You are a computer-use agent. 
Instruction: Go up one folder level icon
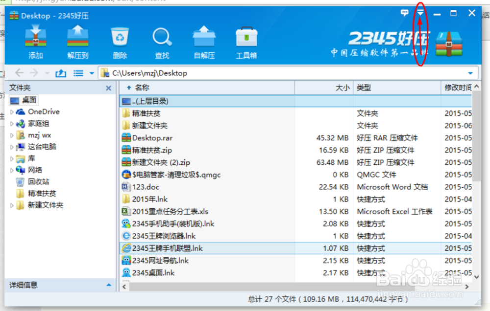coord(61,73)
